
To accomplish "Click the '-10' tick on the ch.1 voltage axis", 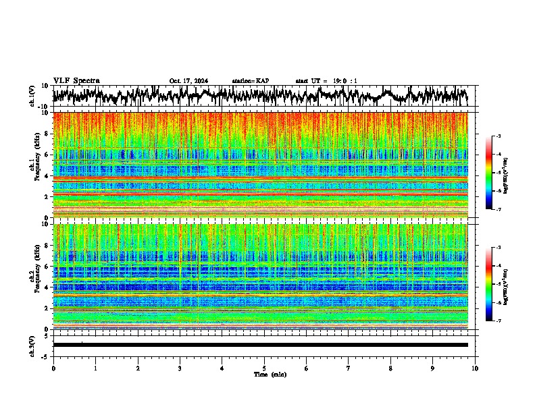I will (x=44, y=107).
